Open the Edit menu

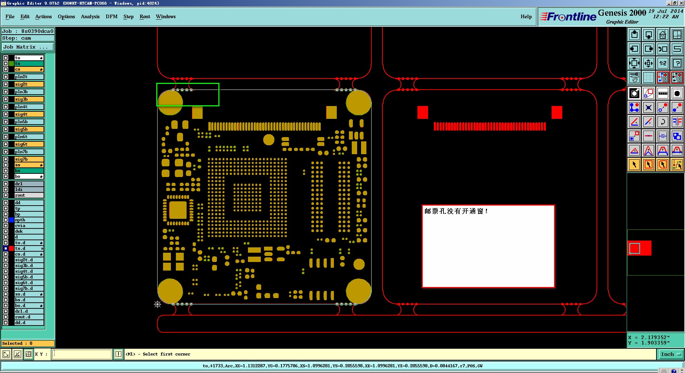pos(25,17)
